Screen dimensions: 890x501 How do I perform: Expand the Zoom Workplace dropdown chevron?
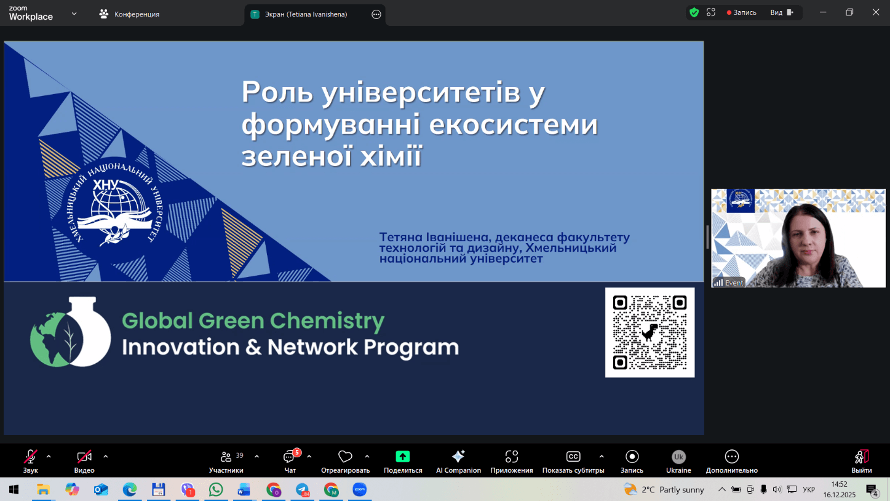pyautogui.click(x=74, y=14)
